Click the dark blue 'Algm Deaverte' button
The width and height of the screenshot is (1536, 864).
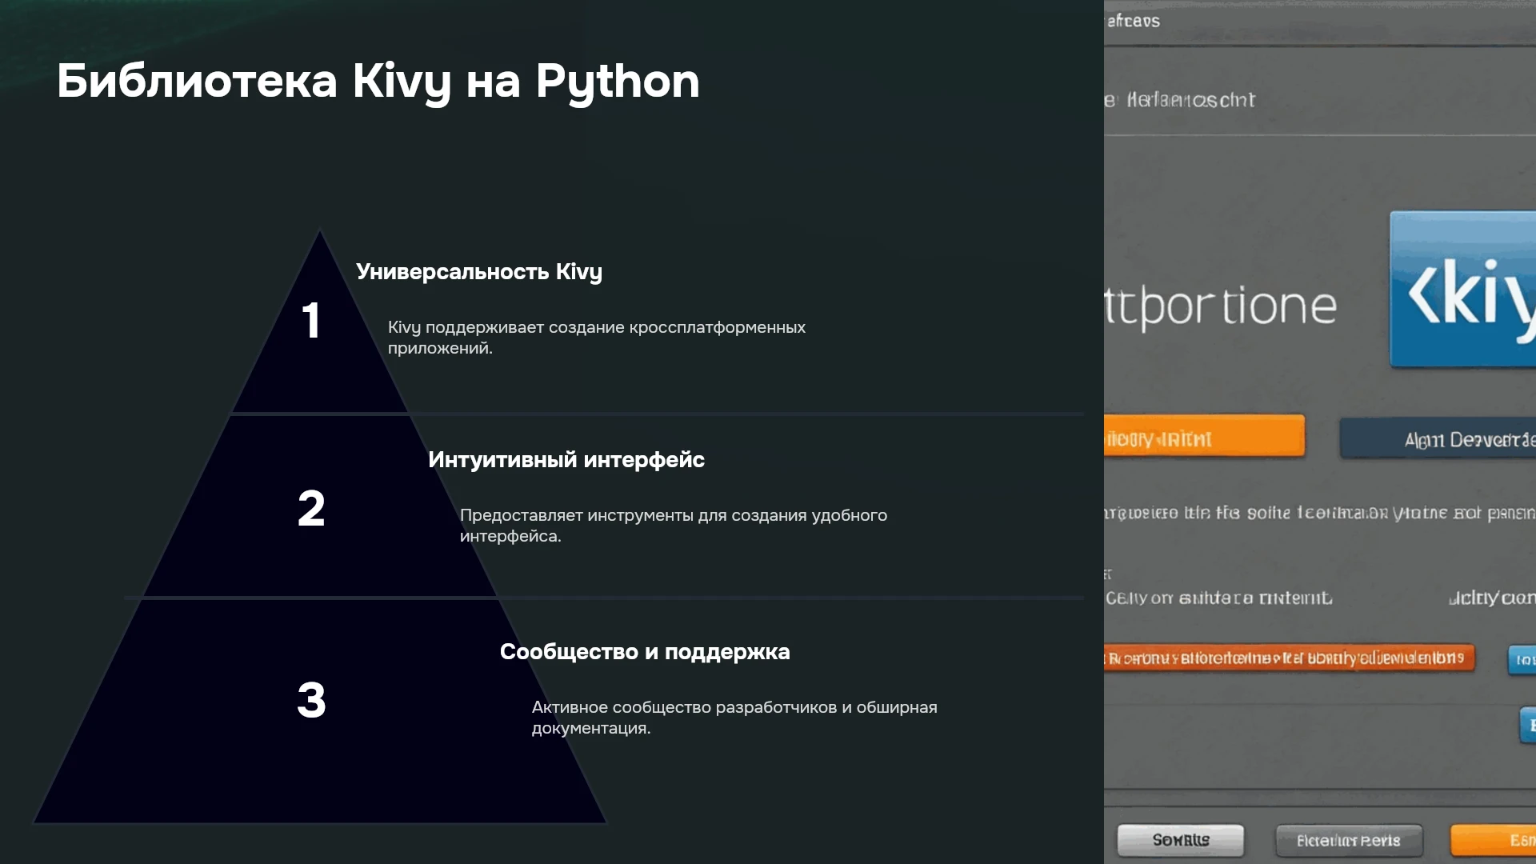tap(1438, 438)
